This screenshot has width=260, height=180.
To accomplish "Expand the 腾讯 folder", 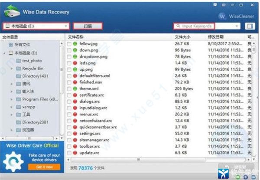I will (x=12, y=84).
